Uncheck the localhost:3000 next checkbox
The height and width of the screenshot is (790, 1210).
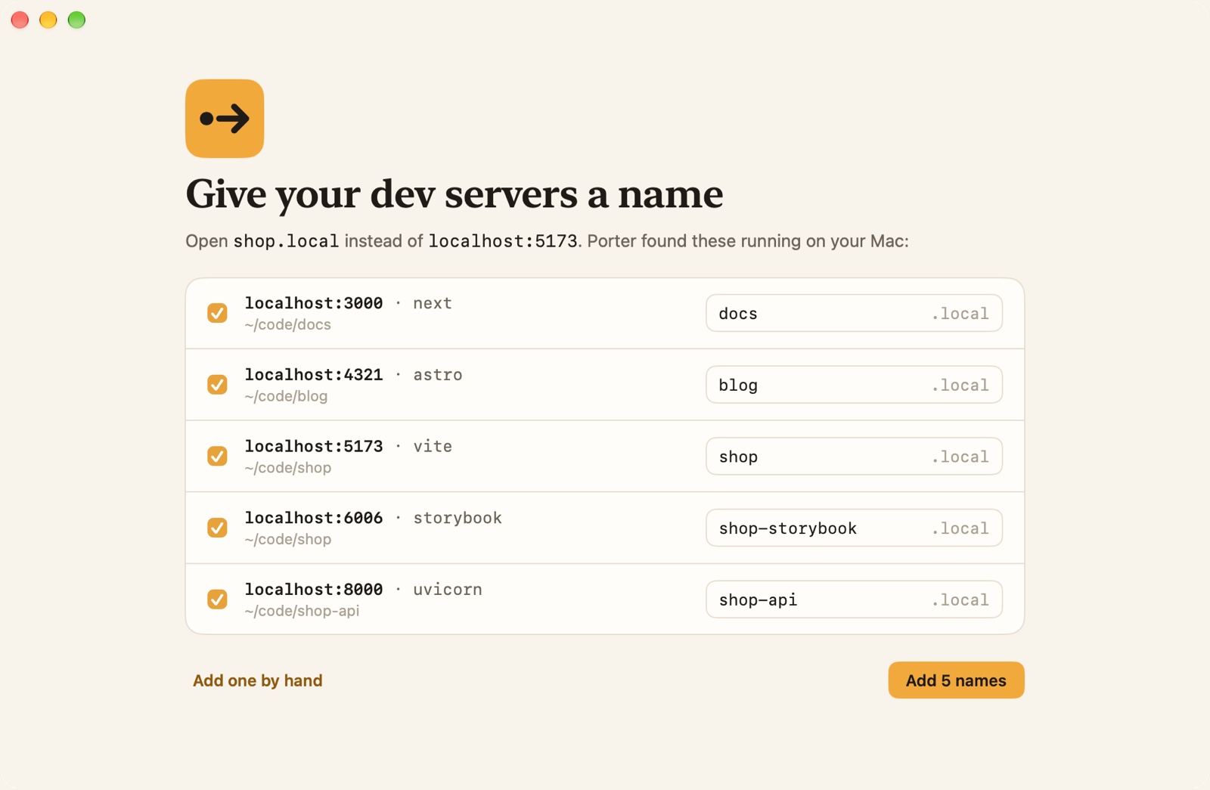click(217, 313)
